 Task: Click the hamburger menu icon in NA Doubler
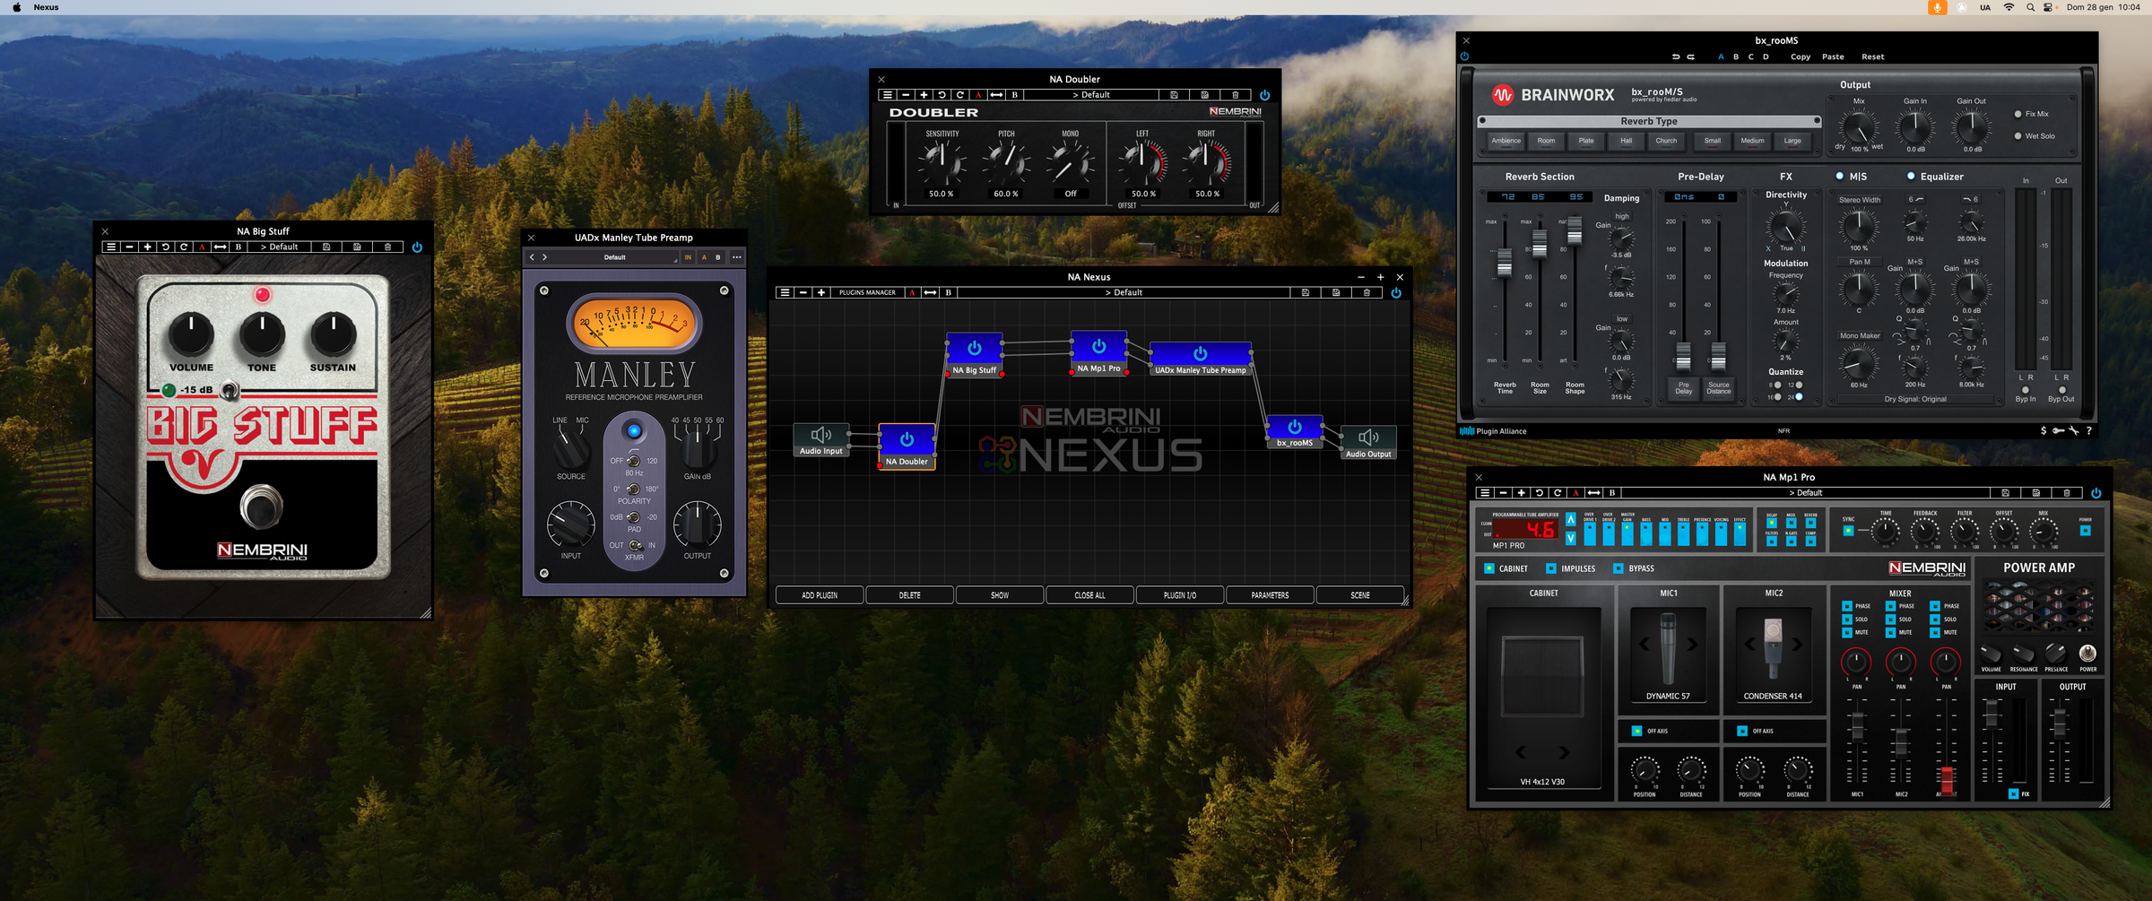pos(887,95)
